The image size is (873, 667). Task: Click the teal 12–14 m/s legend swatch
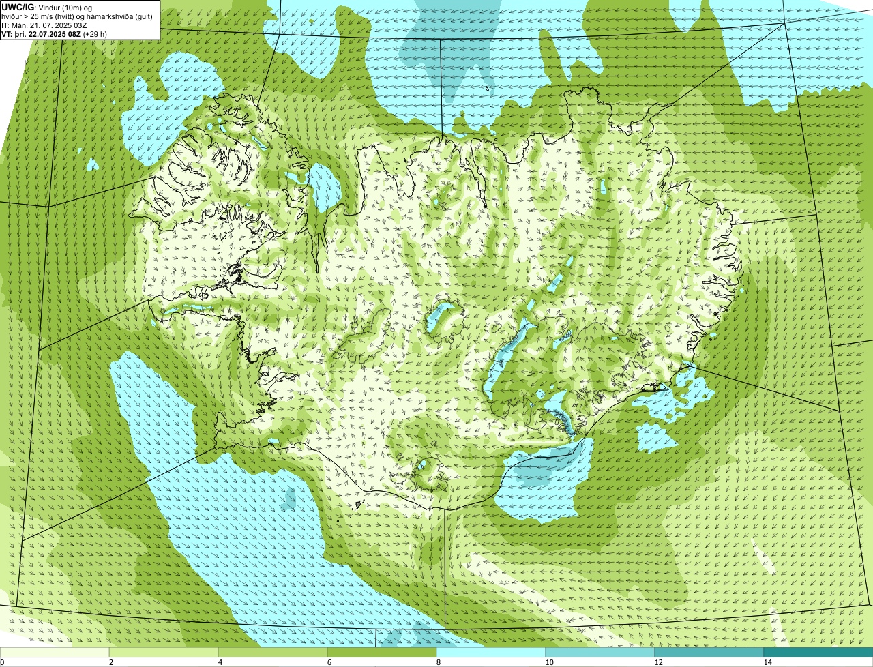pos(709,652)
